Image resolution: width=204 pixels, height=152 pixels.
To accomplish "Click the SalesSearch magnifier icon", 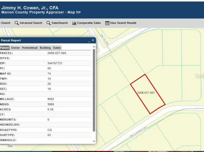I will coord(48,23).
